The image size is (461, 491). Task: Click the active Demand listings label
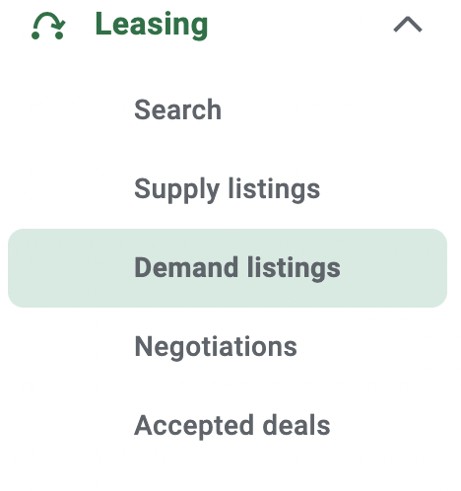(237, 268)
